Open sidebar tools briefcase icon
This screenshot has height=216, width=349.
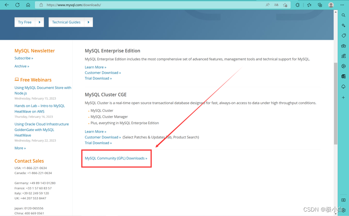click(x=343, y=46)
